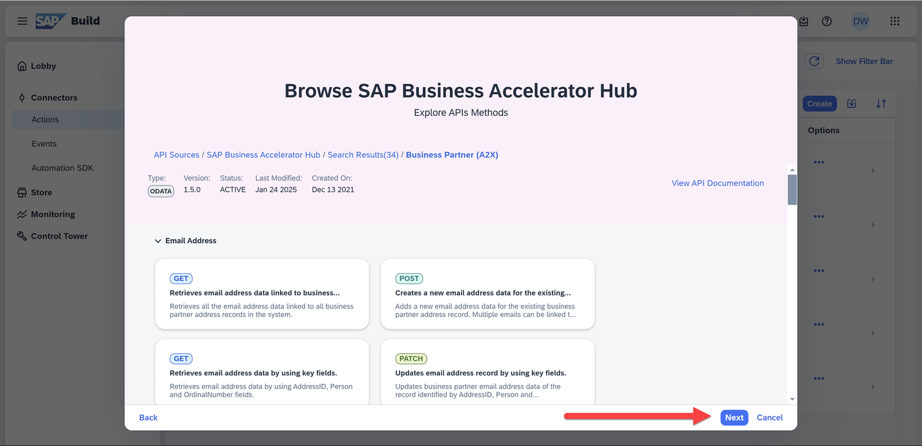Expand Connectors section in sidebar
Viewport: 922px width, 446px height.
pyautogui.click(x=54, y=98)
